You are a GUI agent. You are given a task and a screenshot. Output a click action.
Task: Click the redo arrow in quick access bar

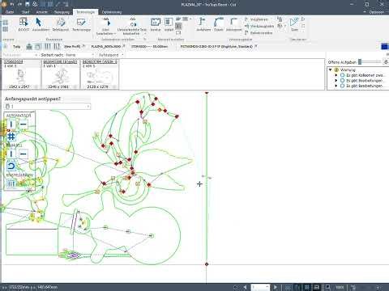(x=19, y=4)
